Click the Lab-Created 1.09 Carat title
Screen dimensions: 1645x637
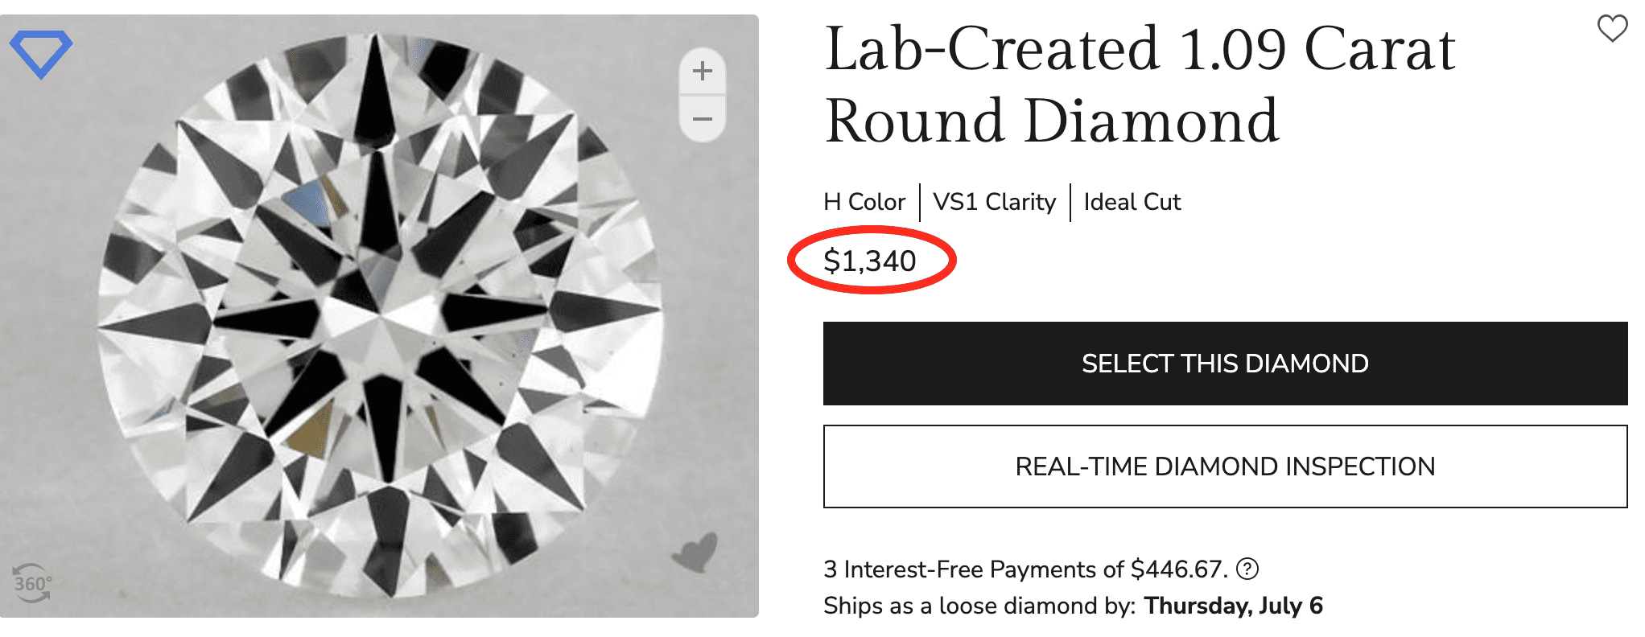[1140, 50]
